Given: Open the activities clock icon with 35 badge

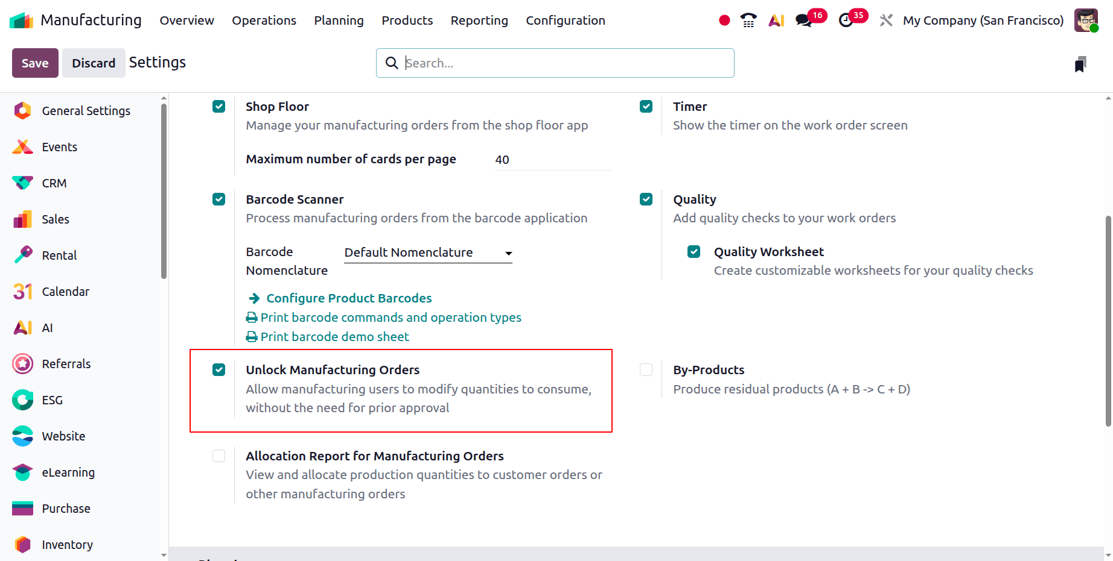Looking at the screenshot, I should click(846, 20).
